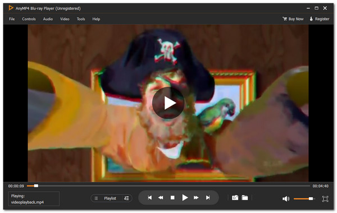The width and height of the screenshot is (337, 213).
Task: Rewind the video
Action: pyautogui.click(x=161, y=197)
